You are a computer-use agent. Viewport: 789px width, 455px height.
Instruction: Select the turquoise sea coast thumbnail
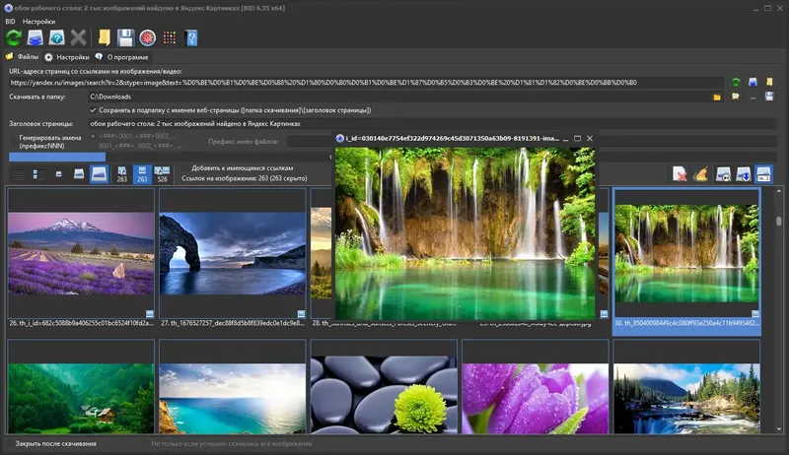coord(233,387)
